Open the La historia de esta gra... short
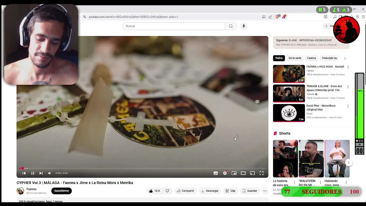Screen dimensions: 366x206 pos(285,159)
